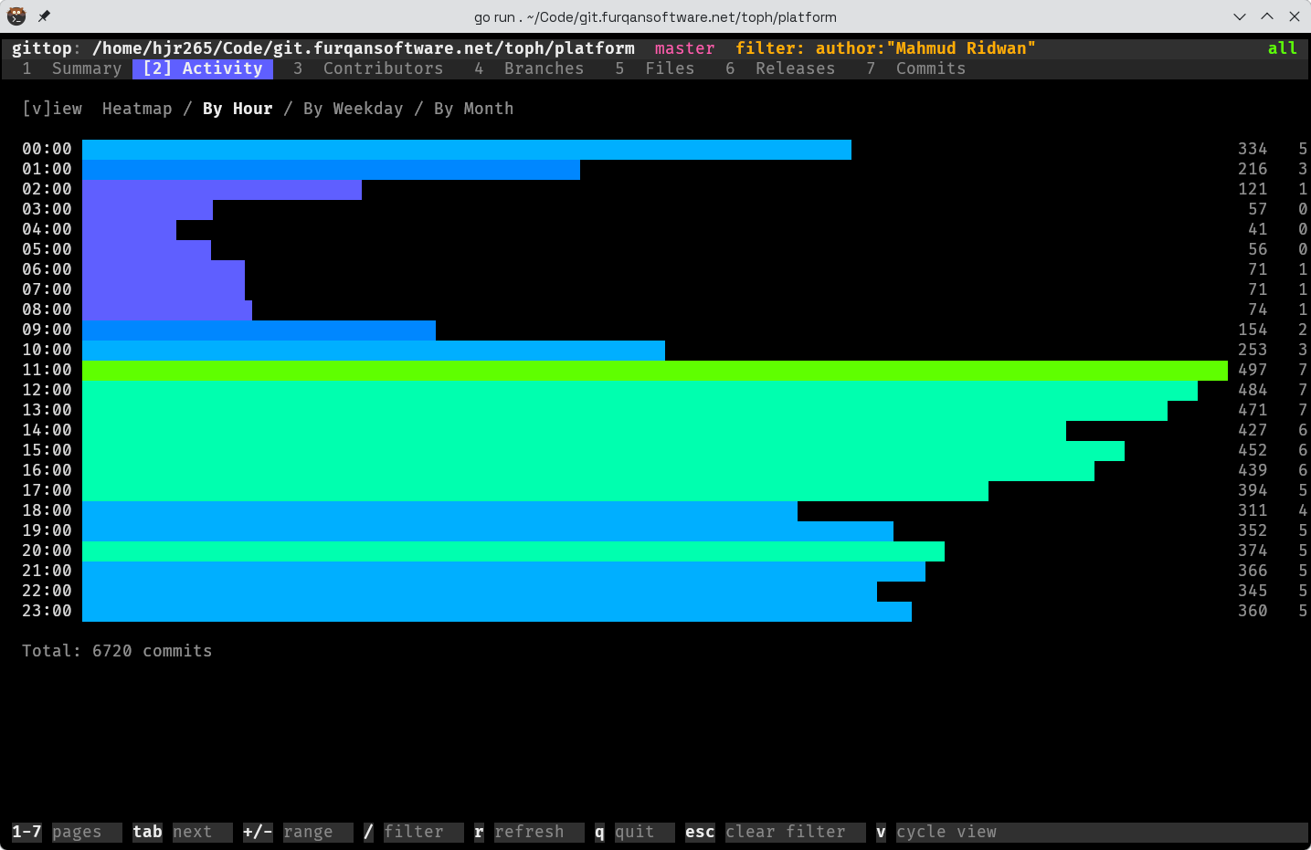Switch to By Weekday view
1311x850 pixels.
click(355, 108)
